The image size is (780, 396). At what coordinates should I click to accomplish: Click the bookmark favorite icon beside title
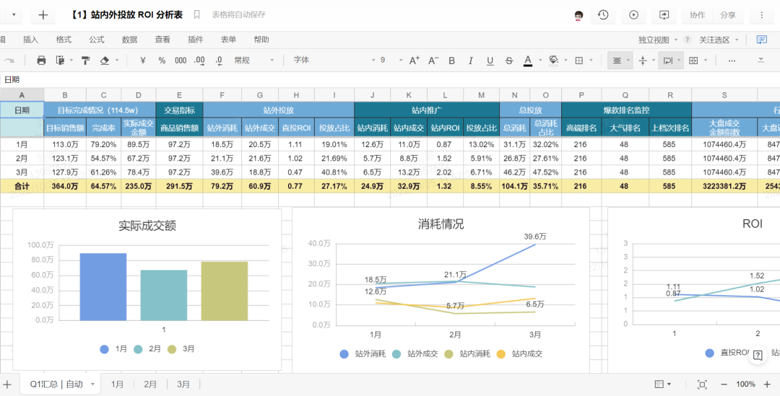click(x=197, y=15)
